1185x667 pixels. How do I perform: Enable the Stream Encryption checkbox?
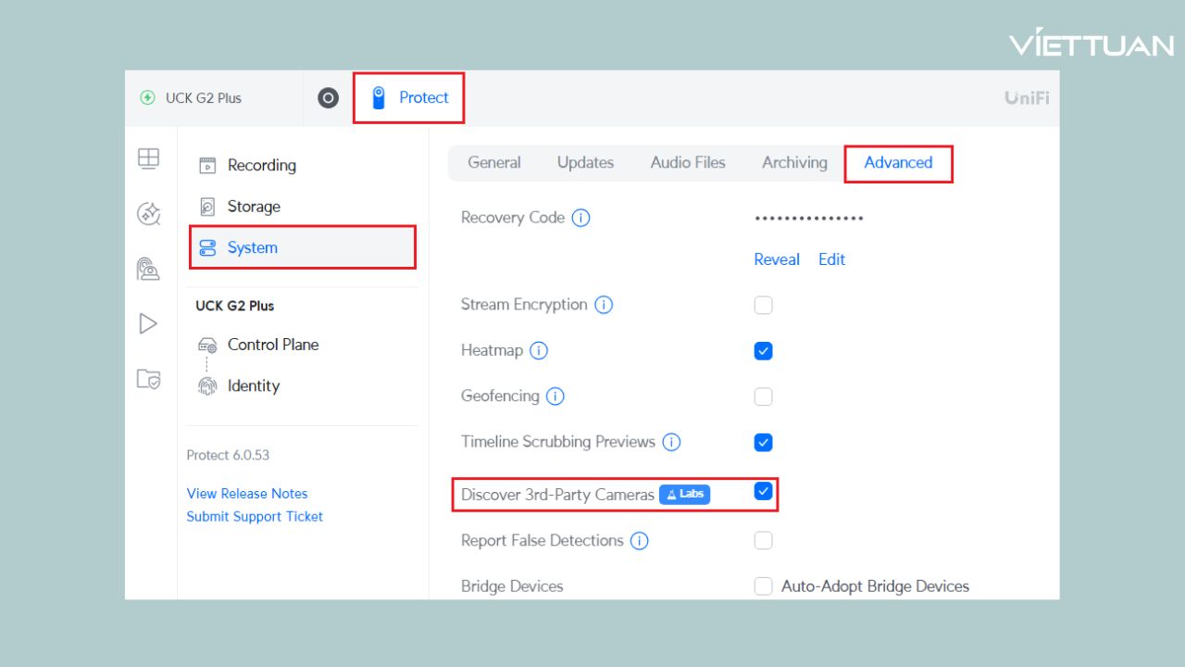(763, 305)
